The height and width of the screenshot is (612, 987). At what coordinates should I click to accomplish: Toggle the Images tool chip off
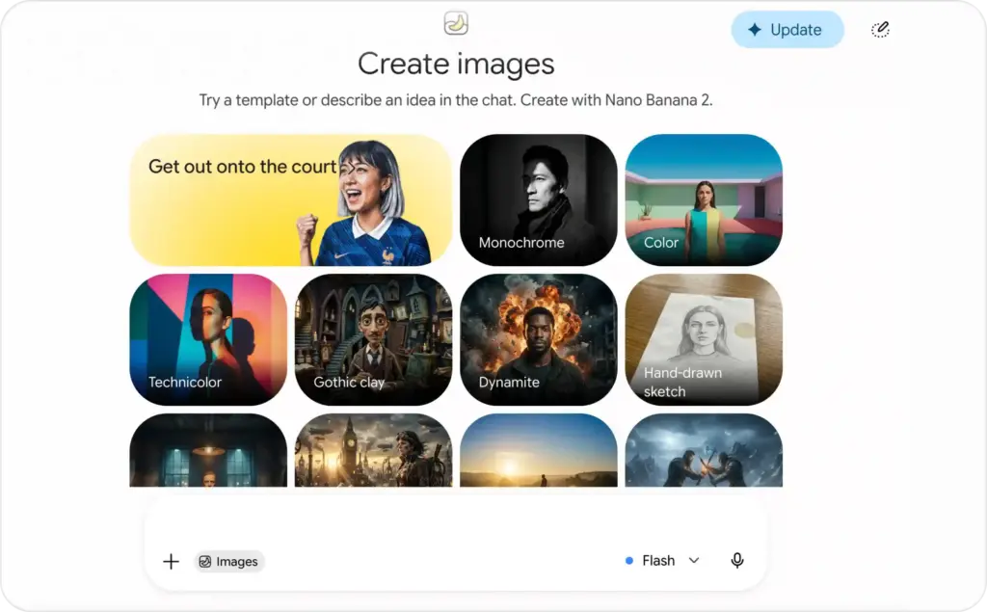(229, 562)
